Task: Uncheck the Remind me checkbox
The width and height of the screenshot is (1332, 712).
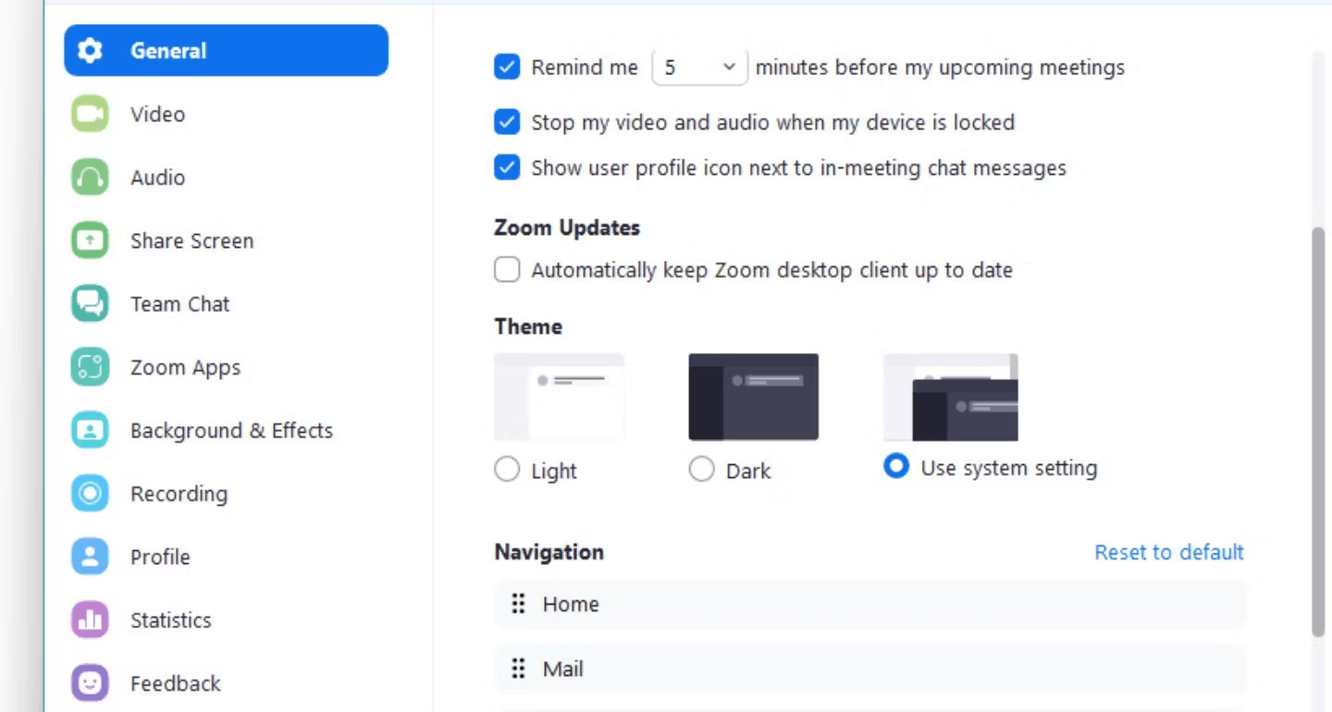Action: tap(507, 68)
